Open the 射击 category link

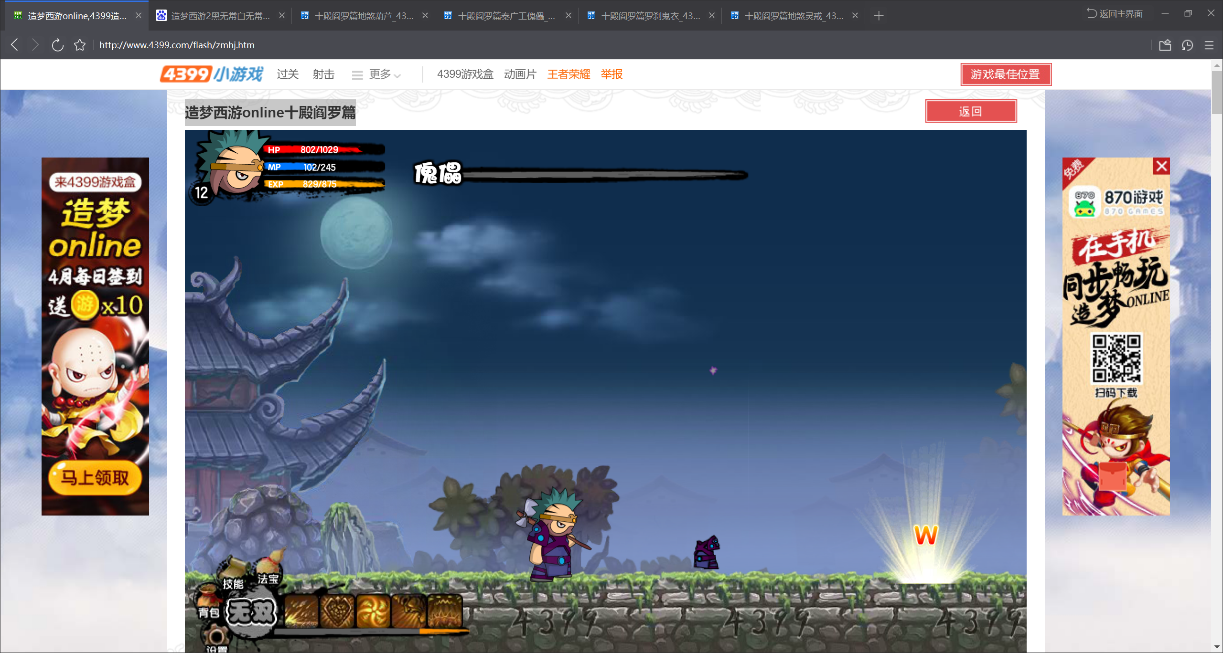pos(323,74)
